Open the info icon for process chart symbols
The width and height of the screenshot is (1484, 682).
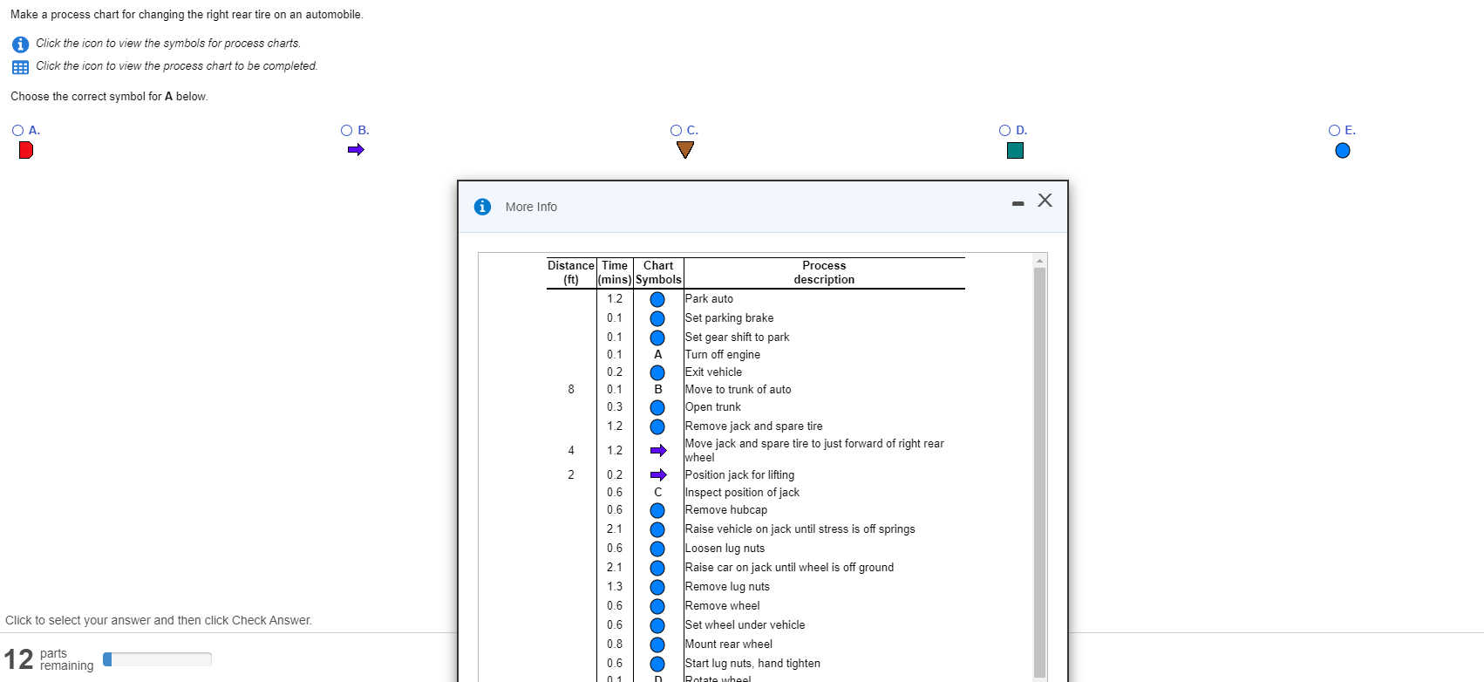[20, 44]
